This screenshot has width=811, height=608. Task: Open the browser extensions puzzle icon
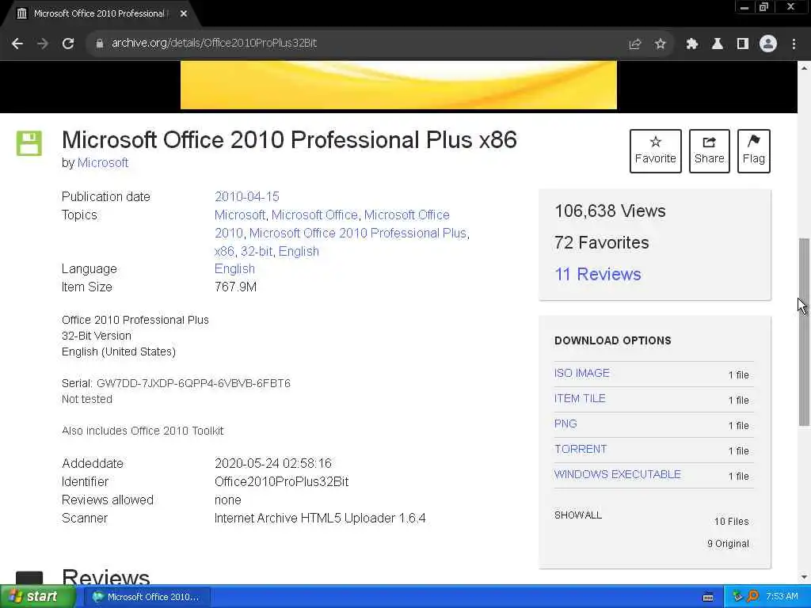tap(691, 44)
